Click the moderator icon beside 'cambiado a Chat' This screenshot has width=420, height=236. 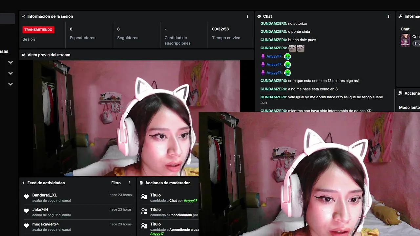coord(144,197)
